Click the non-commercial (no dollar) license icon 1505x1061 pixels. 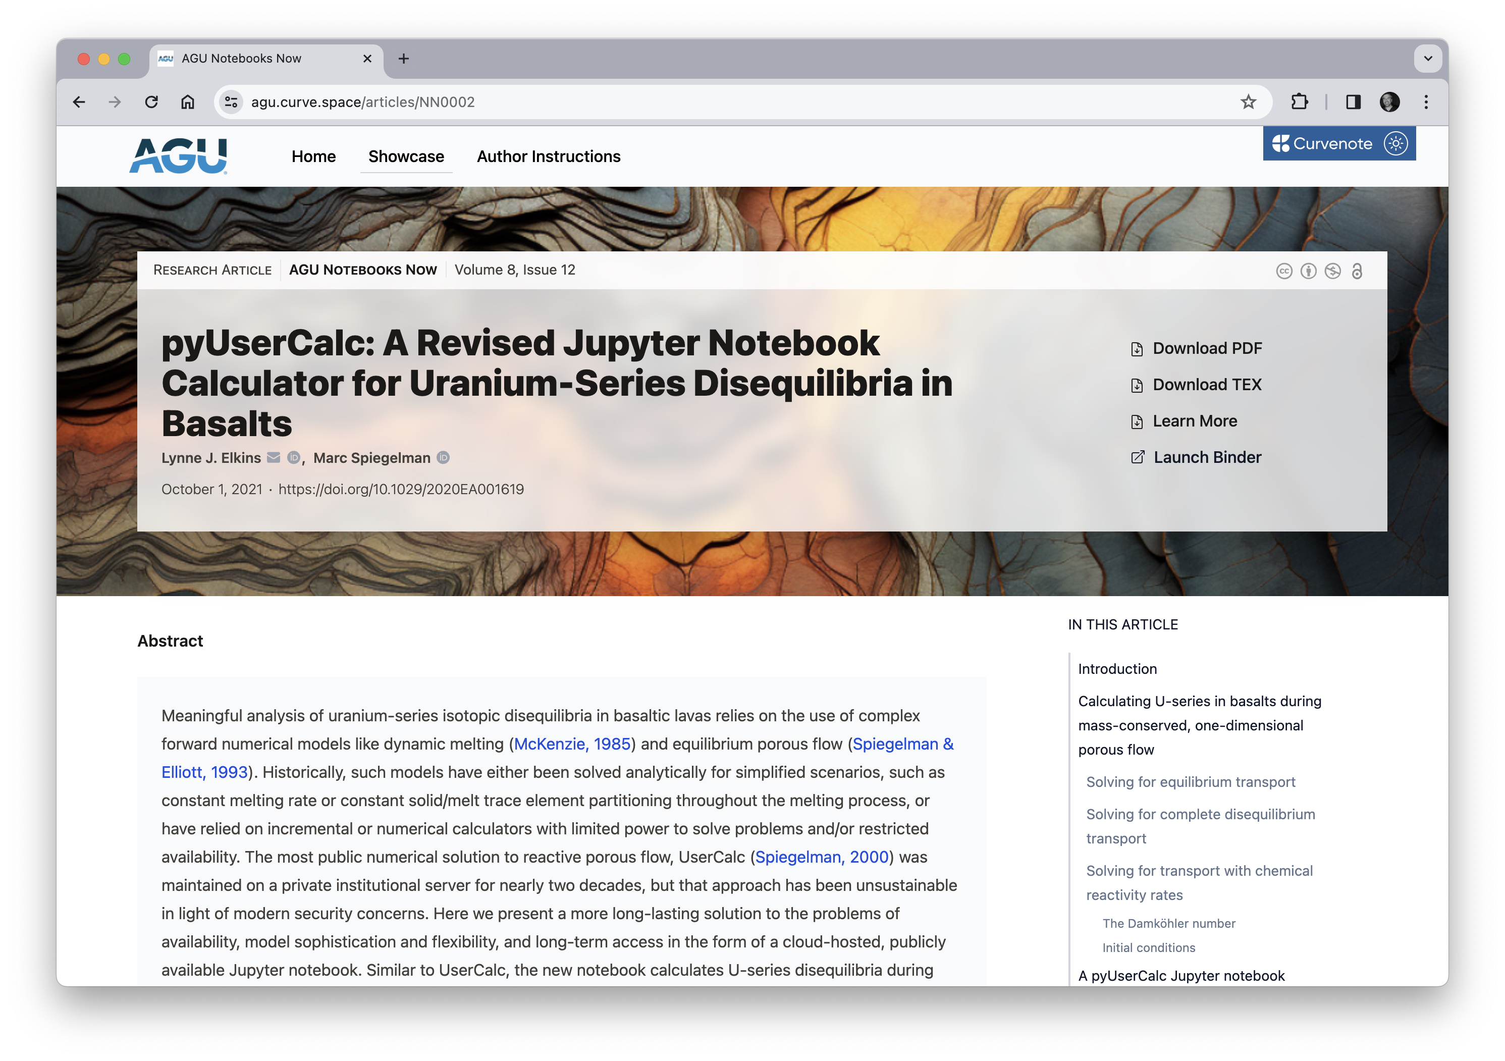1332,271
